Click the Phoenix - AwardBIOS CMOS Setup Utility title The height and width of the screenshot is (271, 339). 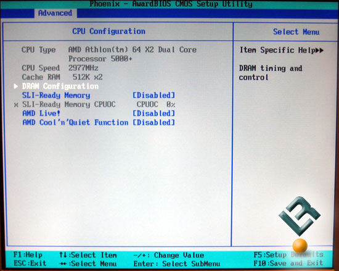171,4
